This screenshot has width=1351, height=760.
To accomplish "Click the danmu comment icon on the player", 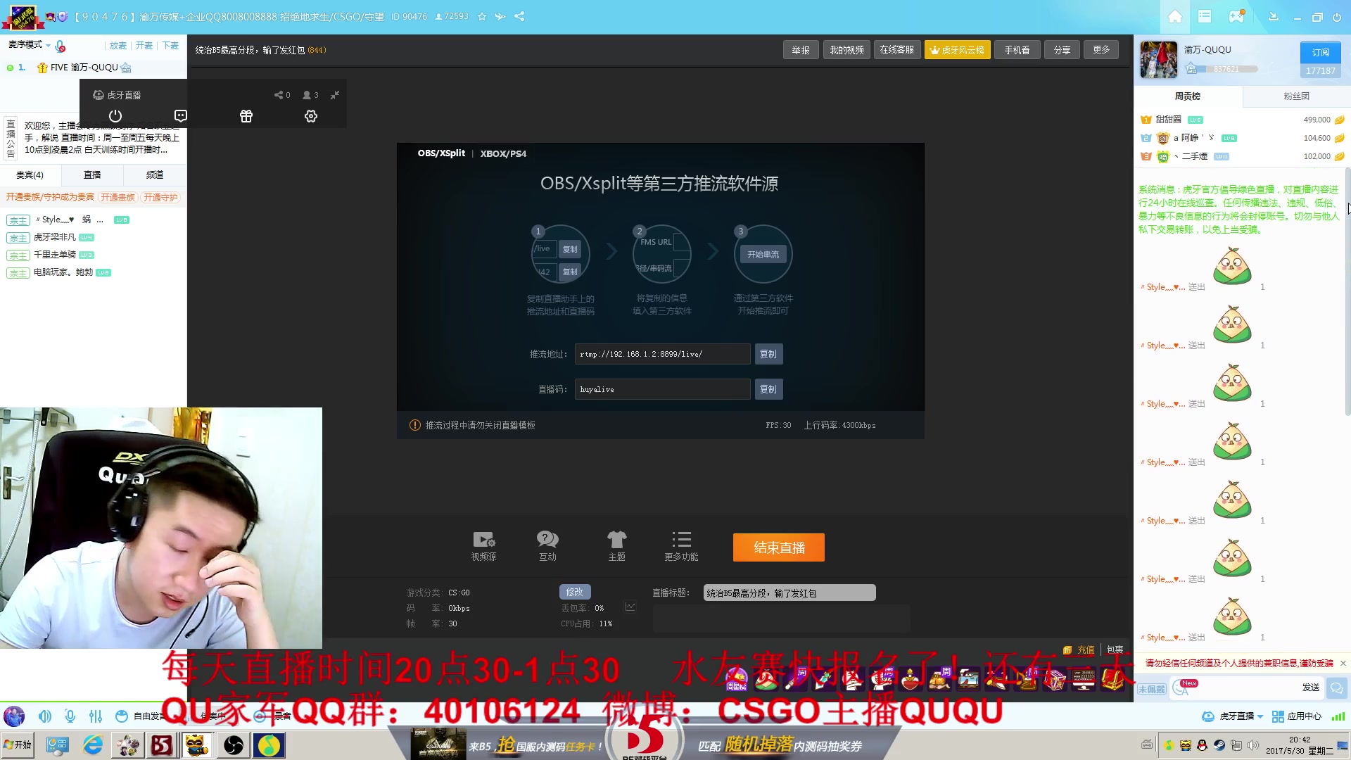I will pos(180,115).
